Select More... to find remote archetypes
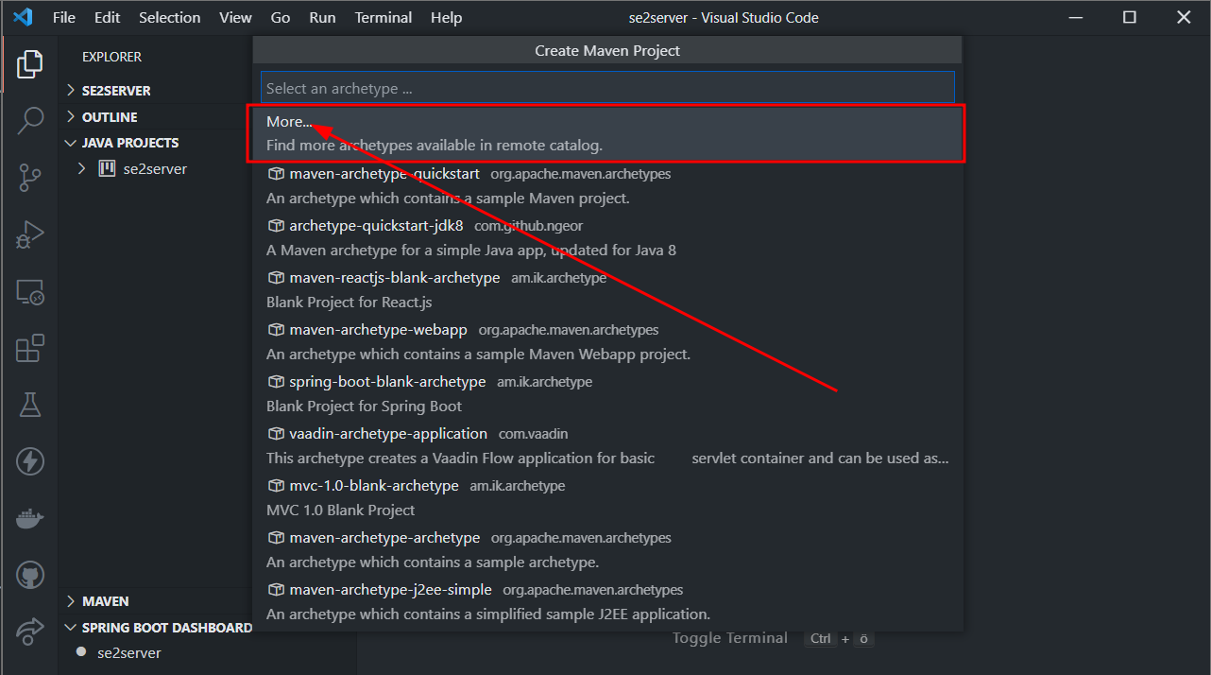This screenshot has height=675, width=1211. click(607, 134)
